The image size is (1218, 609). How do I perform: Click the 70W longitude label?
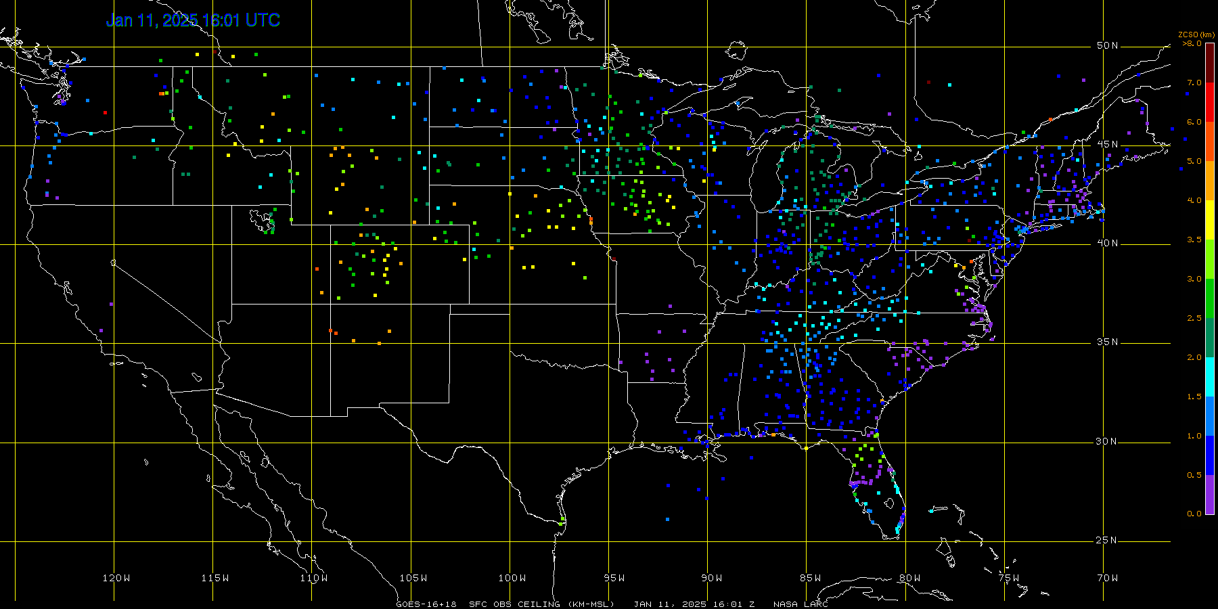[1108, 578]
